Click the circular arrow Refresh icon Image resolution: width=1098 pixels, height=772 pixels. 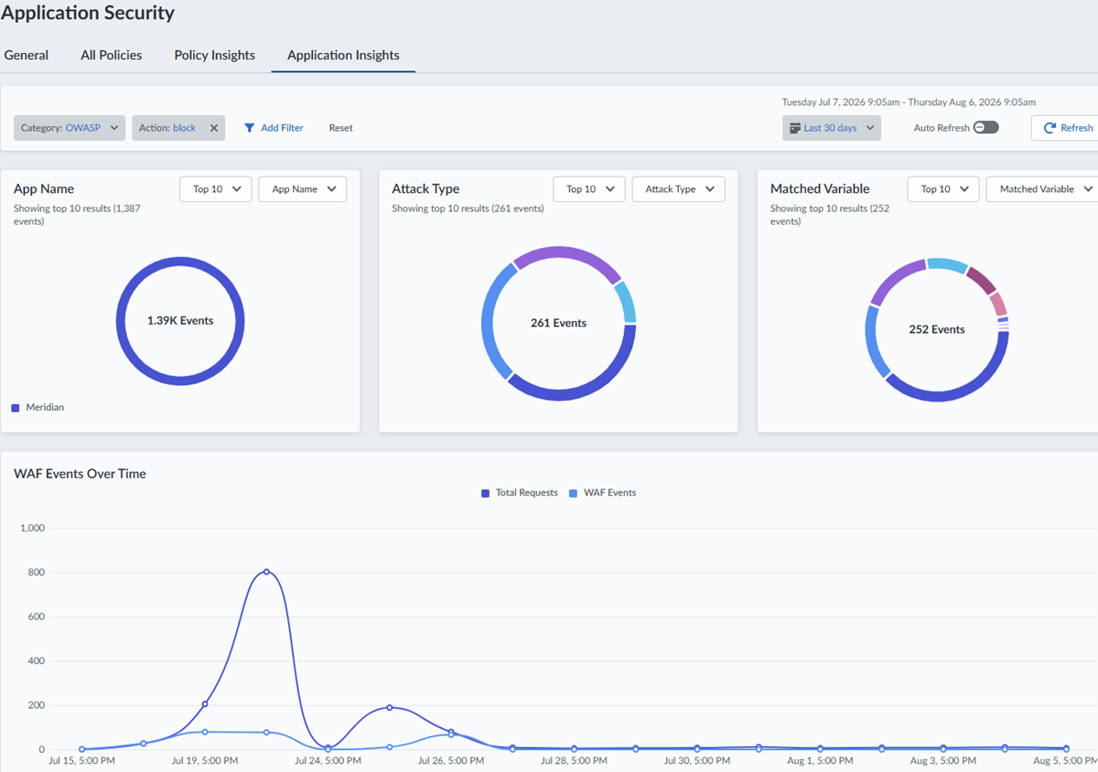pyautogui.click(x=1050, y=128)
